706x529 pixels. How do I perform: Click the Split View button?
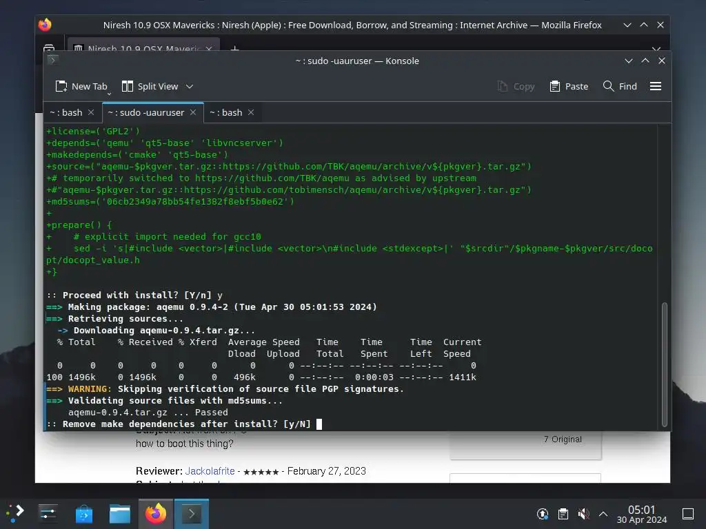click(x=150, y=86)
